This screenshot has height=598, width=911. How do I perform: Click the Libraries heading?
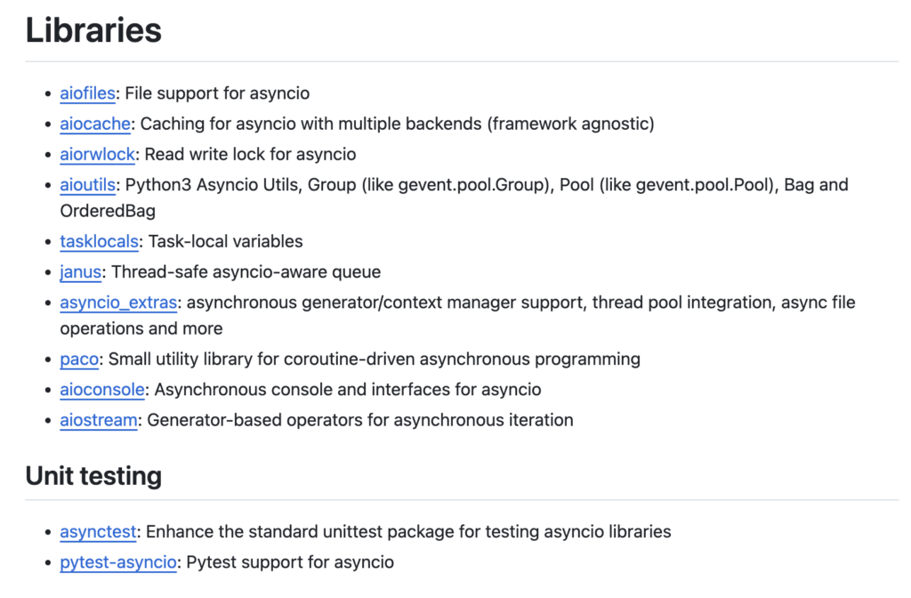(x=93, y=31)
